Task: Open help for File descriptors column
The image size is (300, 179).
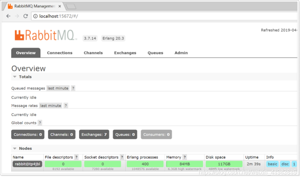Action: click(x=76, y=157)
